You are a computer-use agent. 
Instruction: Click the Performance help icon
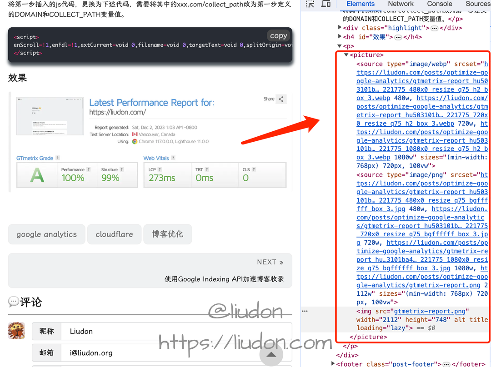point(89,169)
